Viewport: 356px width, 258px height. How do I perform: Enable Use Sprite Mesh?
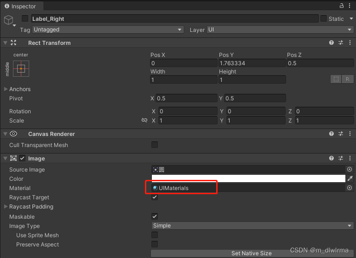point(155,235)
